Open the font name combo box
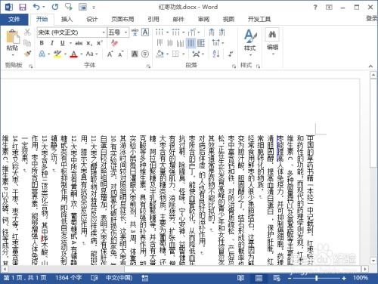Viewport: 378px width, 284px height. [72, 32]
